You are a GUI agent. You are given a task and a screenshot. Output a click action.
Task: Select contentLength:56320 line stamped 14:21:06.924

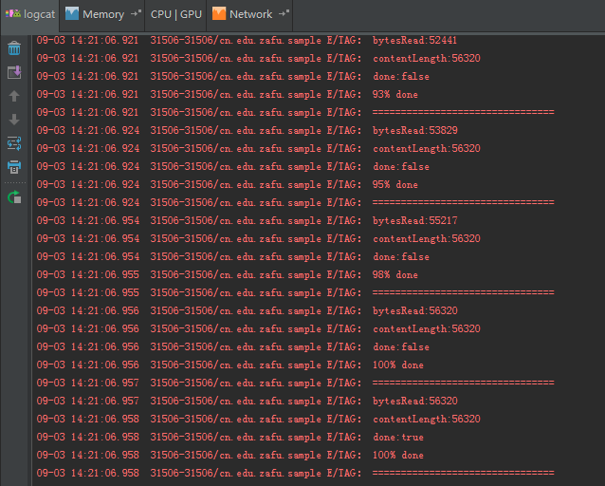pyautogui.click(x=259, y=148)
